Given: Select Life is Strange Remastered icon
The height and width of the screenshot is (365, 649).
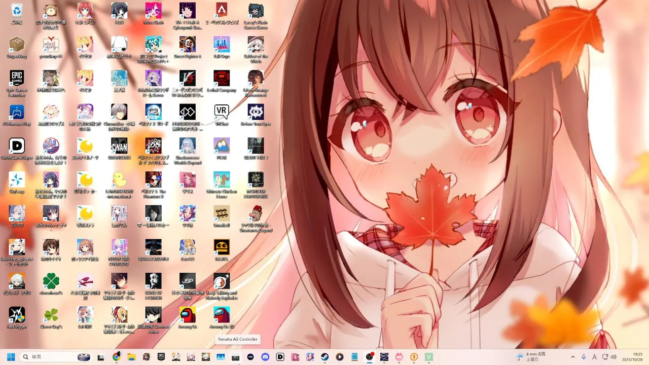Looking at the screenshot, I should [x=256, y=78].
